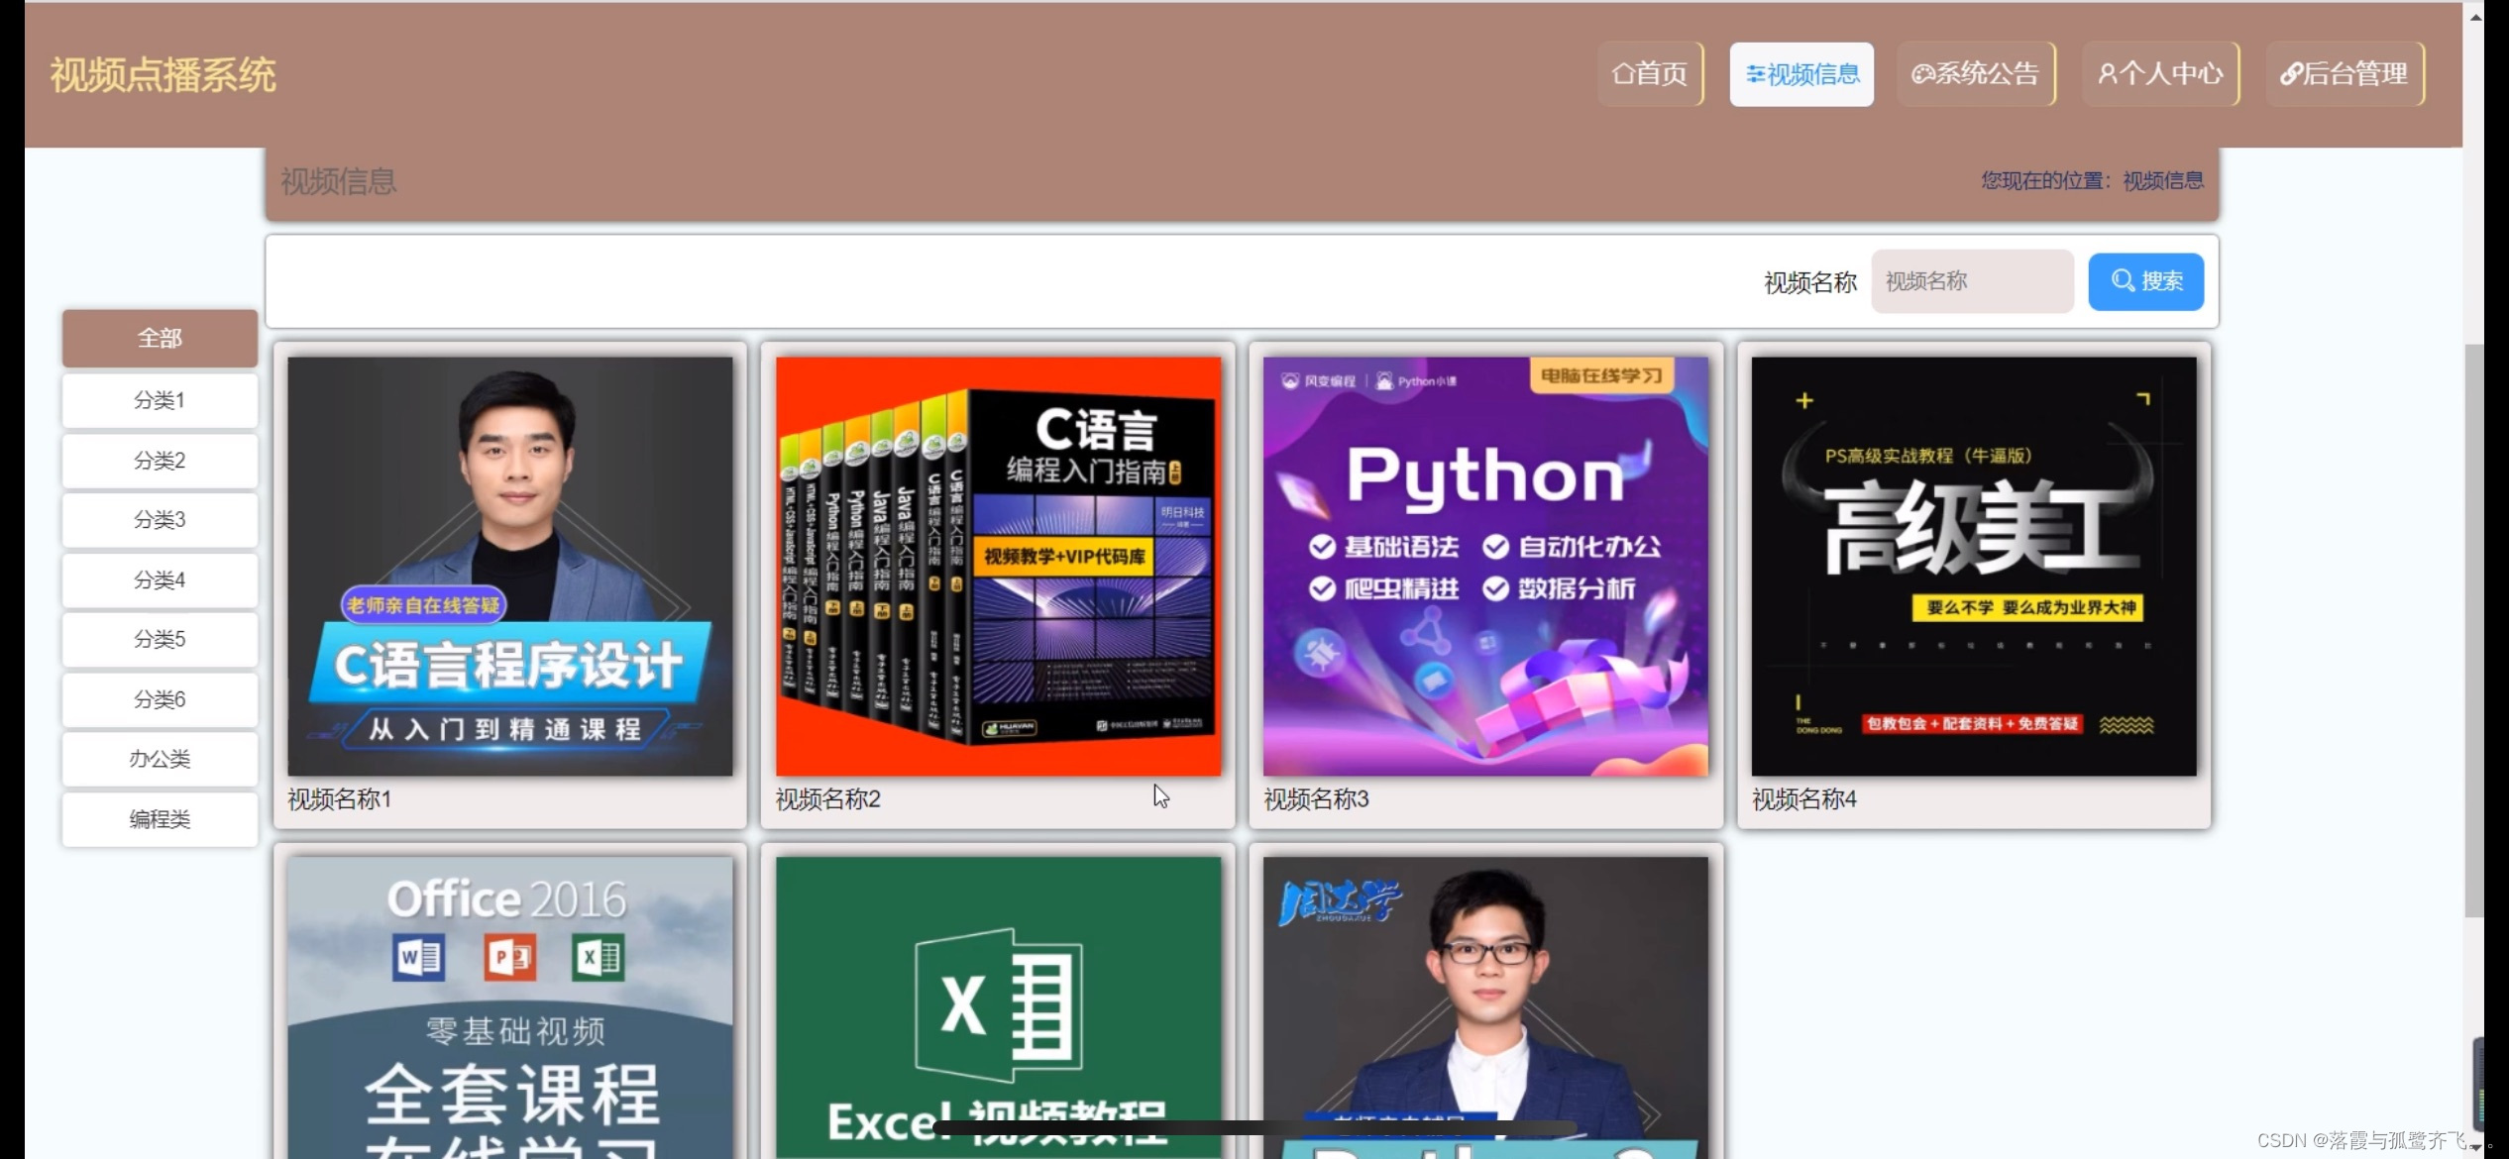Filter by 办公类 category
The width and height of the screenshot is (2509, 1159).
click(x=160, y=759)
